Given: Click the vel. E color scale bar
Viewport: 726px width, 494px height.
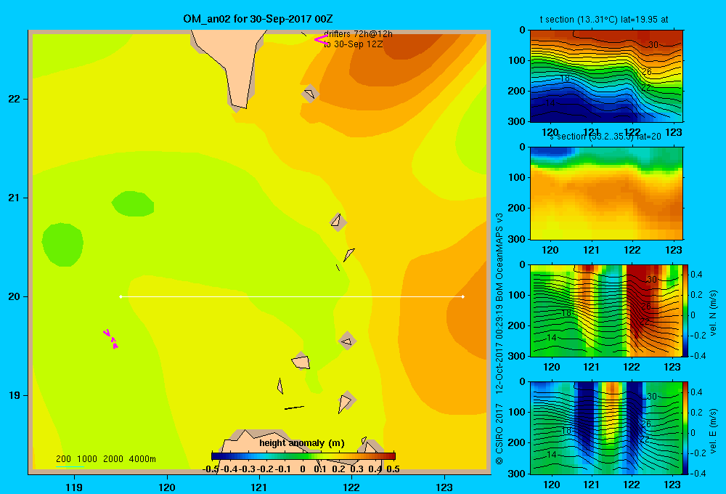Looking at the screenshot, I should [686, 428].
